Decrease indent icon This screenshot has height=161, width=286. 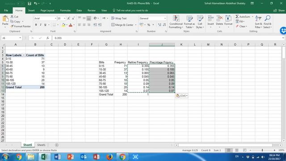[95, 25]
